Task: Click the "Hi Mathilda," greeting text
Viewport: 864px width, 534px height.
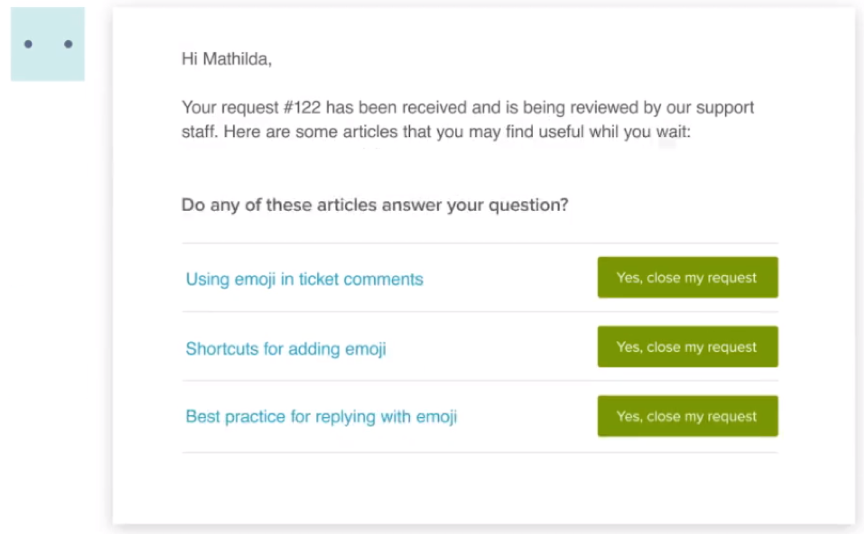Action: 226,59
